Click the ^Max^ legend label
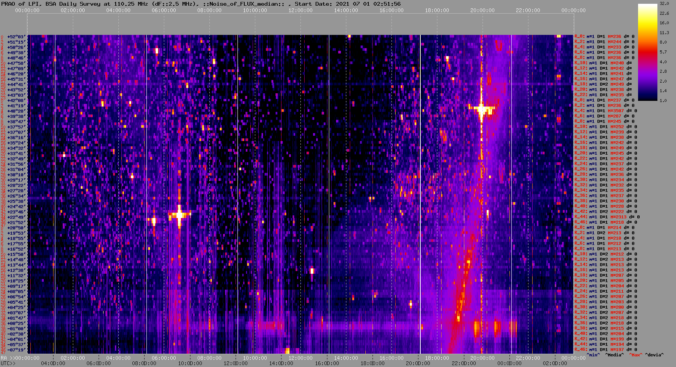Screen dimensions: 676x367 point(636,355)
